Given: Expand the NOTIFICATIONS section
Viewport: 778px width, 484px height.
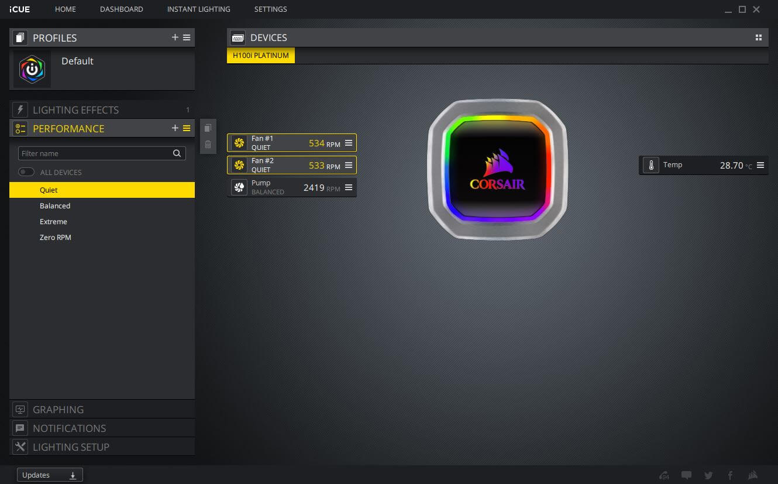Looking at the screenshot, I should pos(102,428).
